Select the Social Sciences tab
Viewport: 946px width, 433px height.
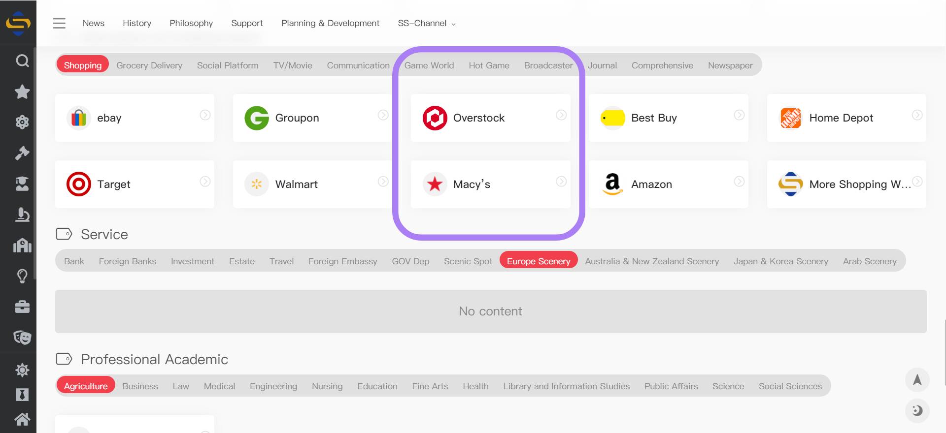coord(790,386)
